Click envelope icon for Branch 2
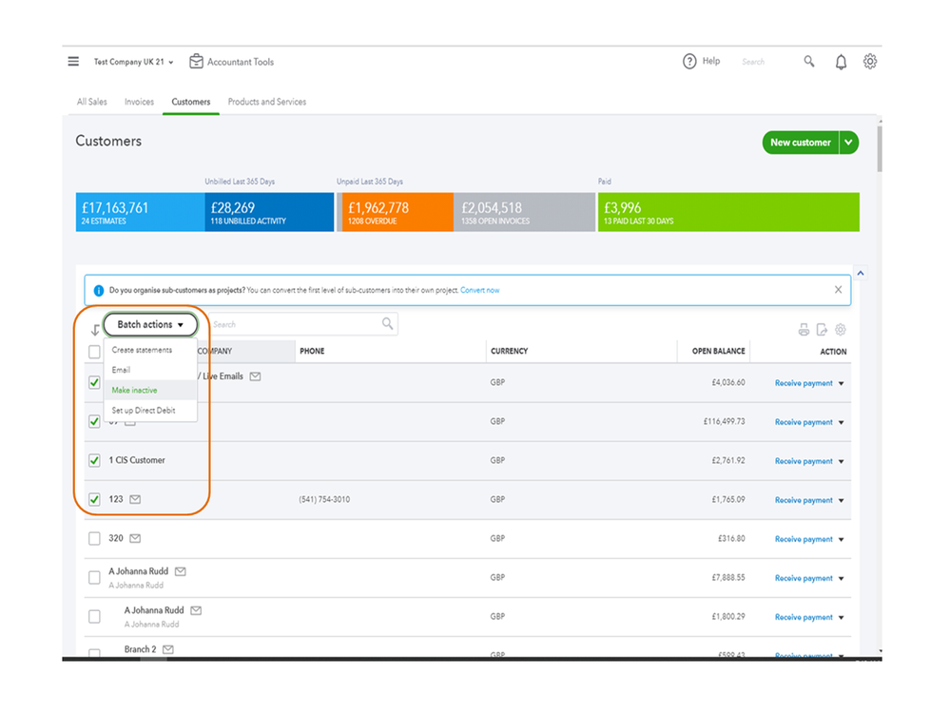The height and width of the screenshot is (712, 950). tap(168, 649)
